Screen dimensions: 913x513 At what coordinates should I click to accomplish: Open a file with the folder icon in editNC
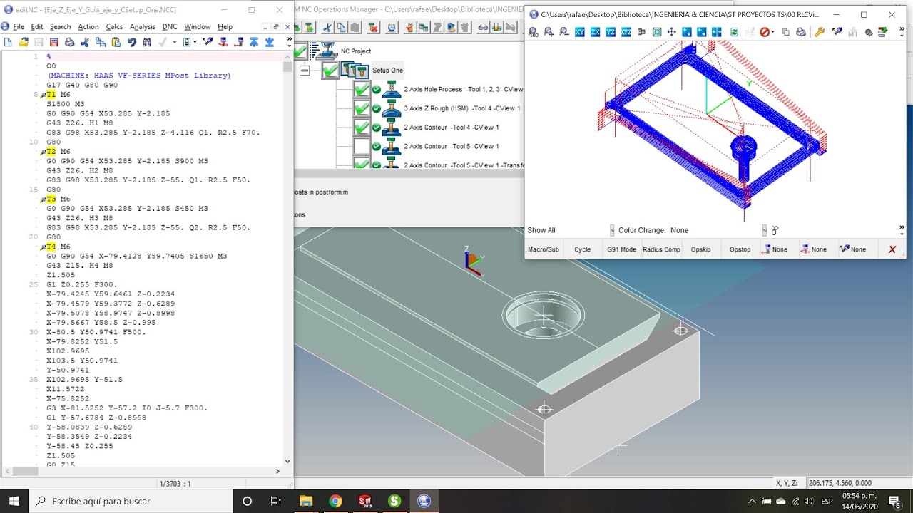[24, 43]
